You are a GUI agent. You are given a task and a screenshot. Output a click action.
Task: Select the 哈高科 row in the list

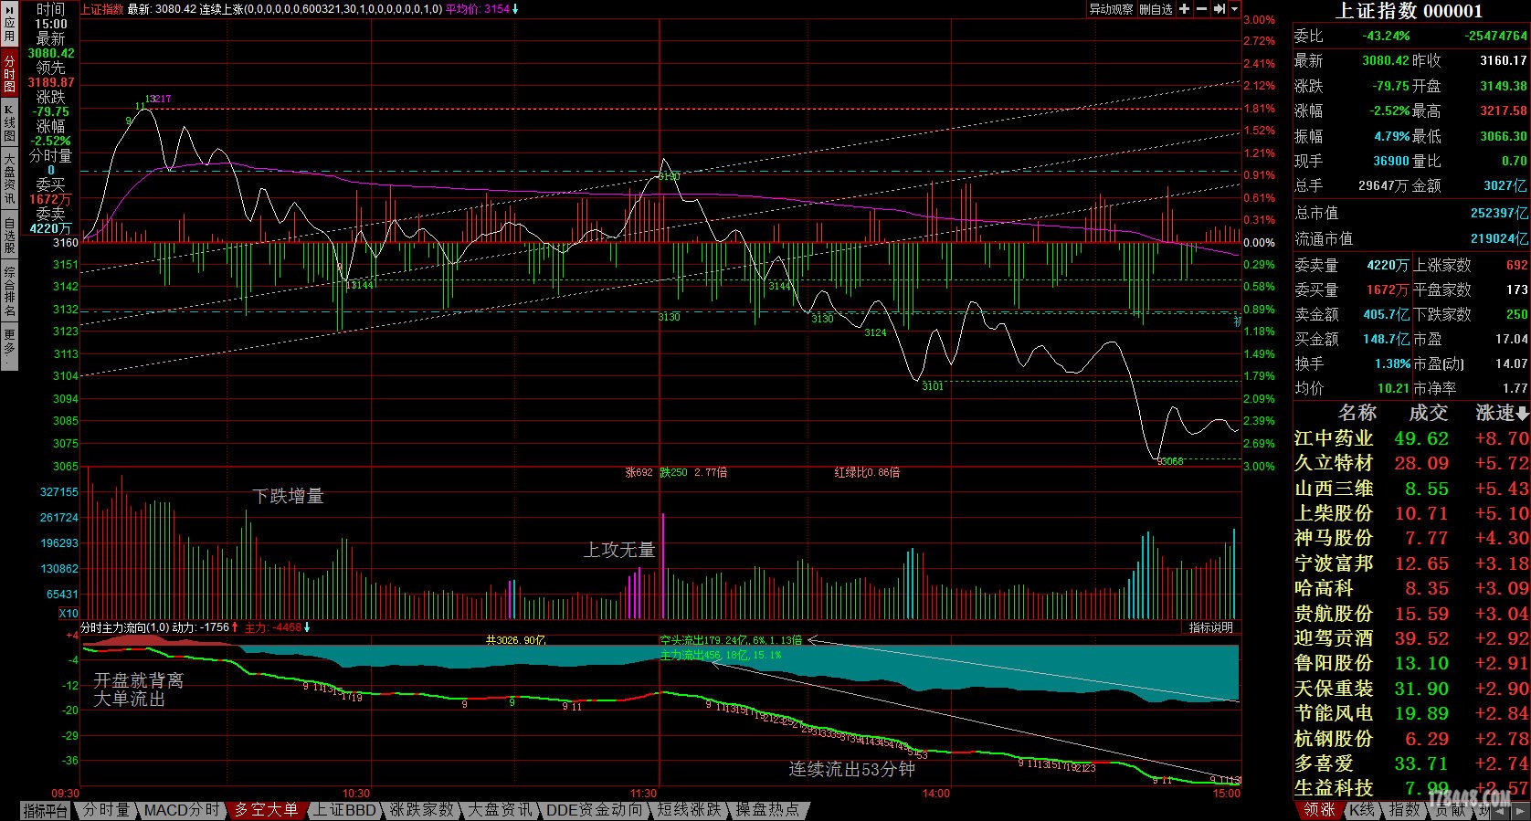(1410, 588)
